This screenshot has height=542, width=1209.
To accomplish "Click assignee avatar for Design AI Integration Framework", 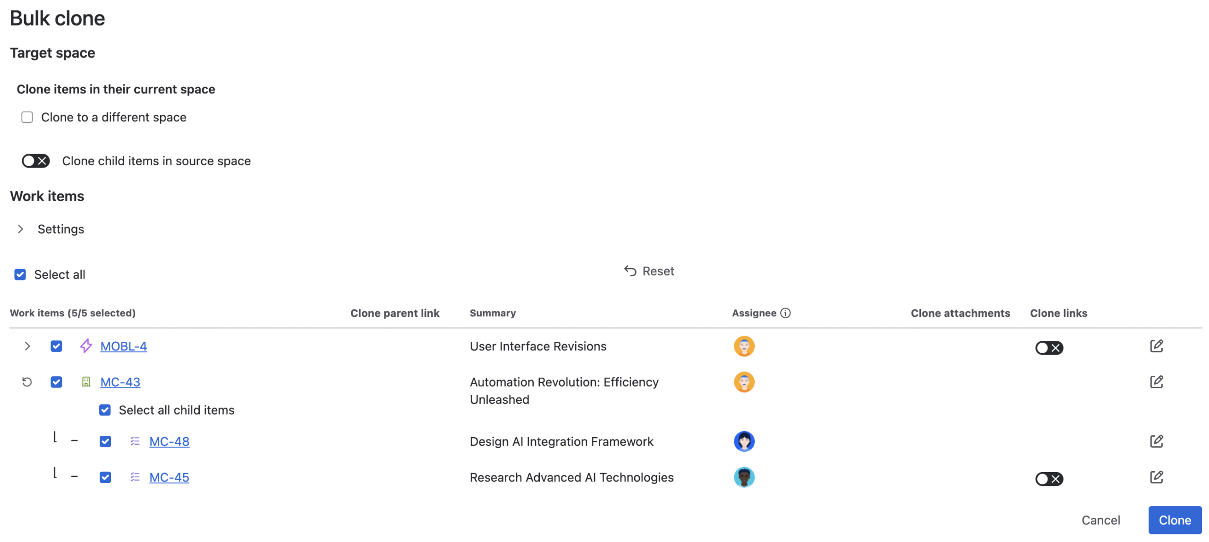I will coord(743,441).
